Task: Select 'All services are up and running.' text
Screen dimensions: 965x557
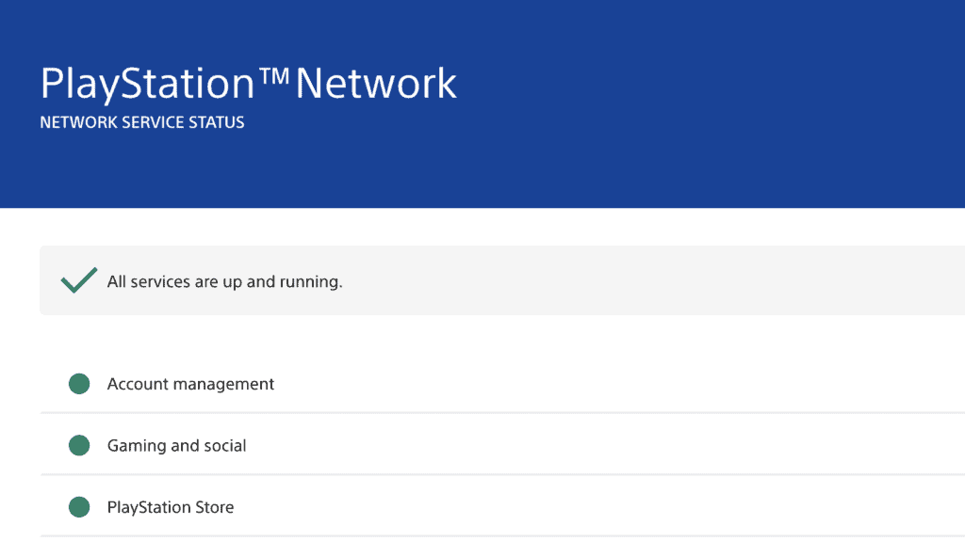Action: (x=224, y=281)
